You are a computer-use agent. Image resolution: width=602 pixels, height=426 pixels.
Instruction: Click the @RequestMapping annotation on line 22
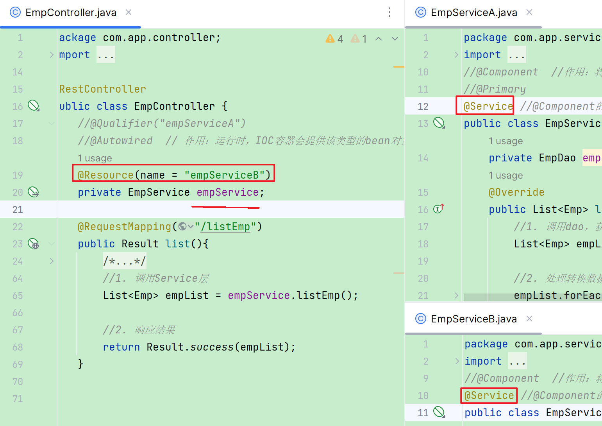pyautogui.click(x=125, y=227)
